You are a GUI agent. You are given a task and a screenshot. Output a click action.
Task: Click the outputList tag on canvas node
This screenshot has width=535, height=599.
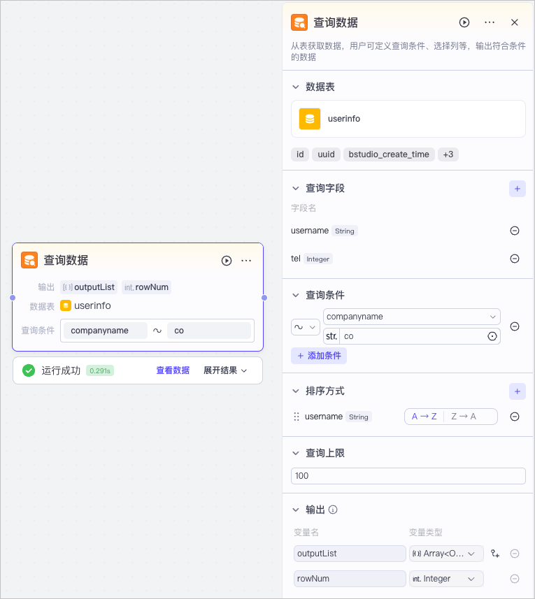[x=89, y=287]
